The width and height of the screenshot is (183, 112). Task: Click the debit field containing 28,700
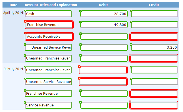(104, 14)
